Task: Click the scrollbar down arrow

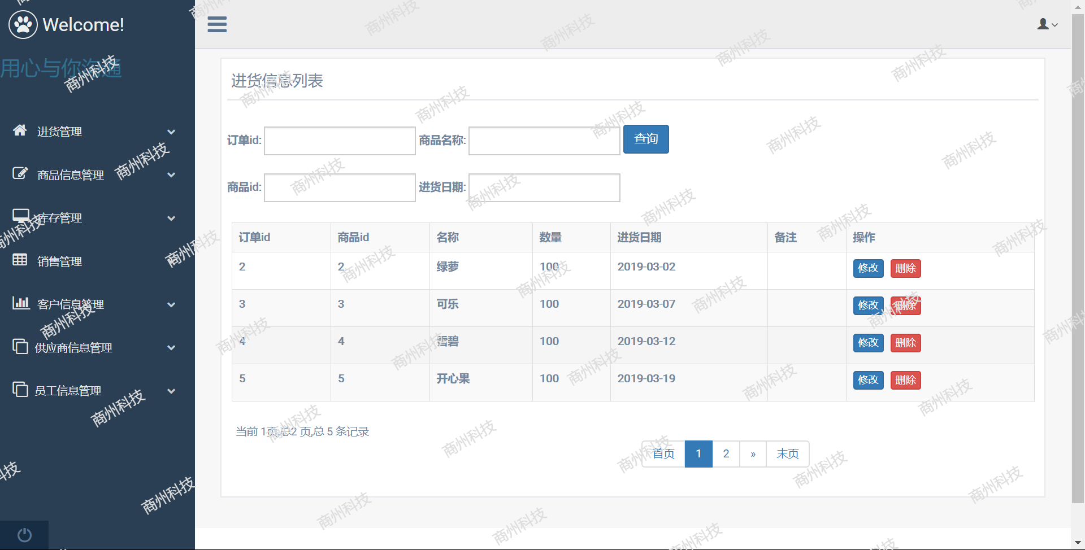Action: pos(1078,543)
